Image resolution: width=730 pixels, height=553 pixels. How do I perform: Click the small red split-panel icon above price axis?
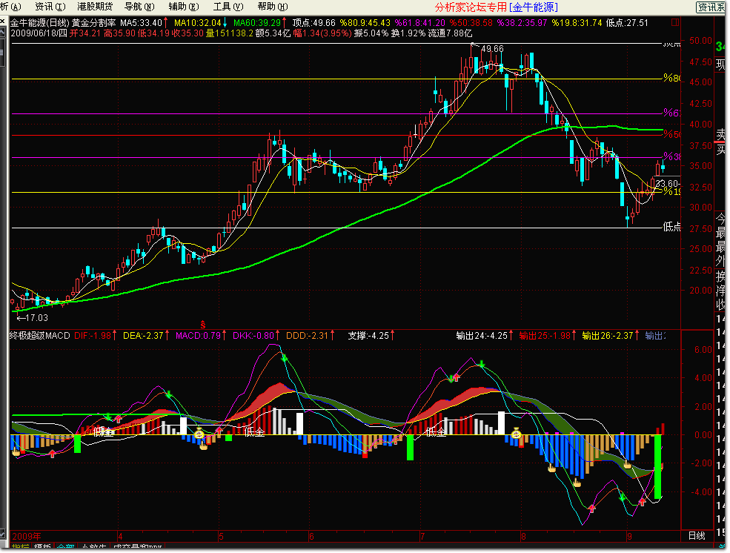click(x=675, y=22)
